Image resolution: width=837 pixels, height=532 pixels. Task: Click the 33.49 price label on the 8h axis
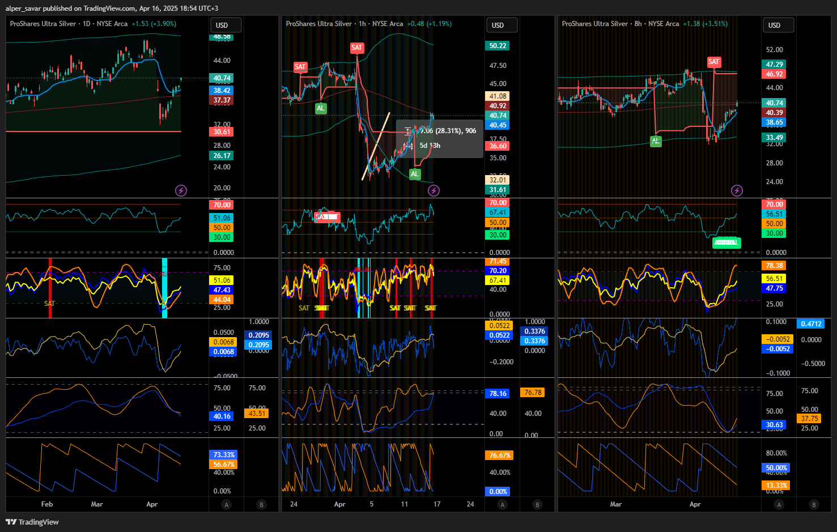(774, 138)
